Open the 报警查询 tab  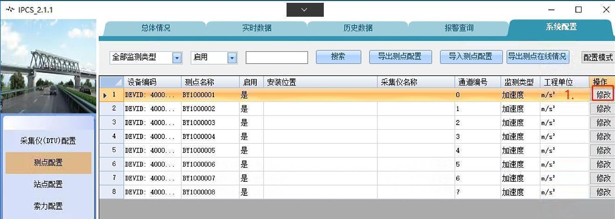point(459,28)
